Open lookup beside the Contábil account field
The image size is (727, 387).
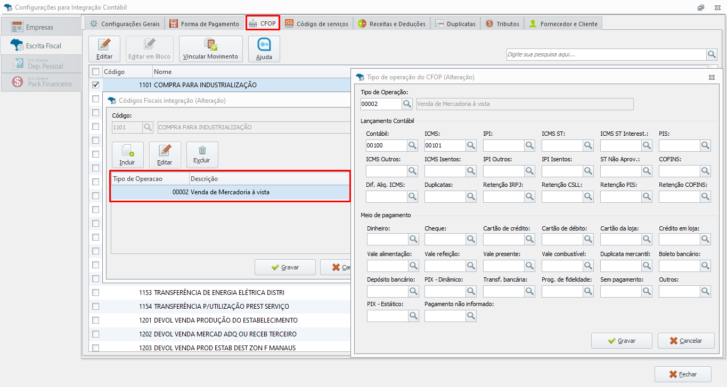pos(413,145)
